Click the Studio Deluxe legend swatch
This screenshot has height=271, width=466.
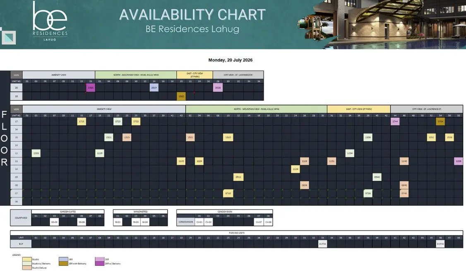(x=27, y=268)
